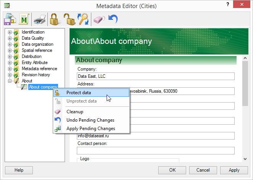Click the blue undo arrow toolbar icon
The width and height of the screenshot is (253, 180).
[x=113, y=18]
